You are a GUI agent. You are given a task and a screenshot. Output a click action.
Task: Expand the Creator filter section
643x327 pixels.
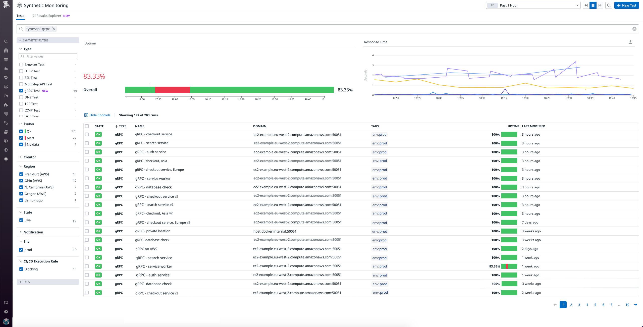point(21,157)
